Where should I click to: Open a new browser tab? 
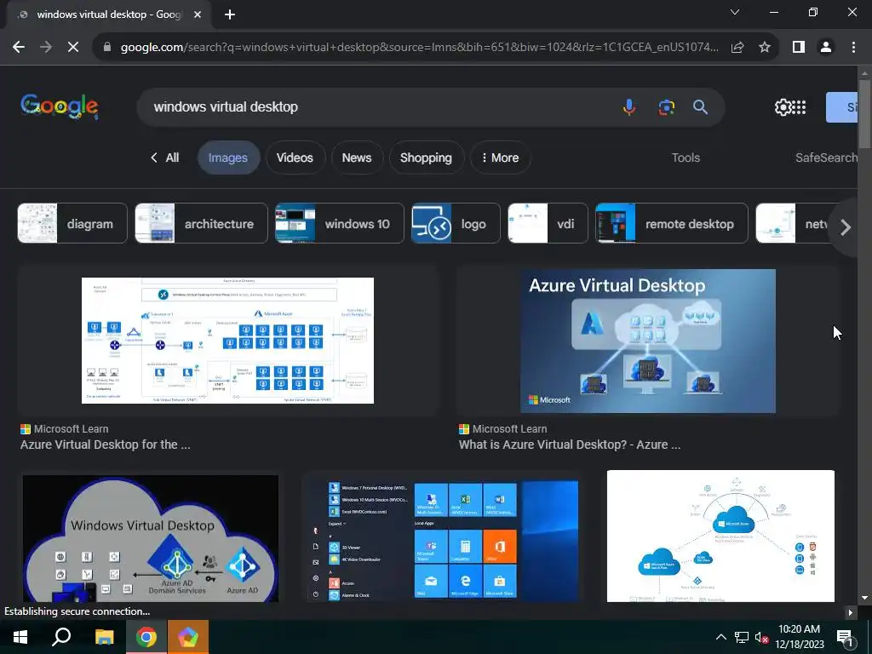click(x=230, y=14)
